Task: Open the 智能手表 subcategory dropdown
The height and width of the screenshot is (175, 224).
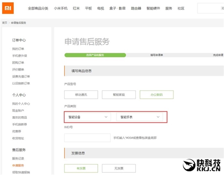Action: pyautogui.click(x=140, y=117)
